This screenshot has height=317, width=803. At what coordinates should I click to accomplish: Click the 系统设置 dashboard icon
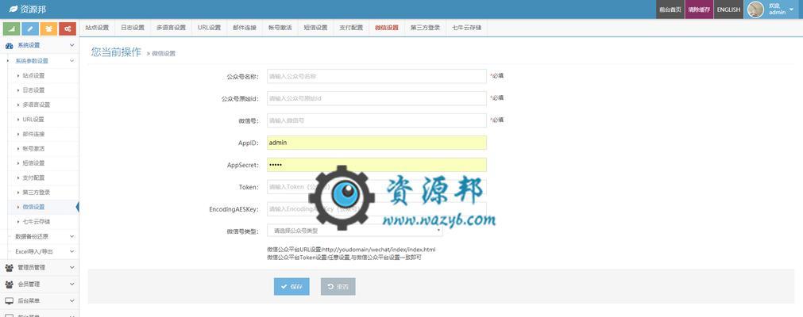(x=10, y=45)
